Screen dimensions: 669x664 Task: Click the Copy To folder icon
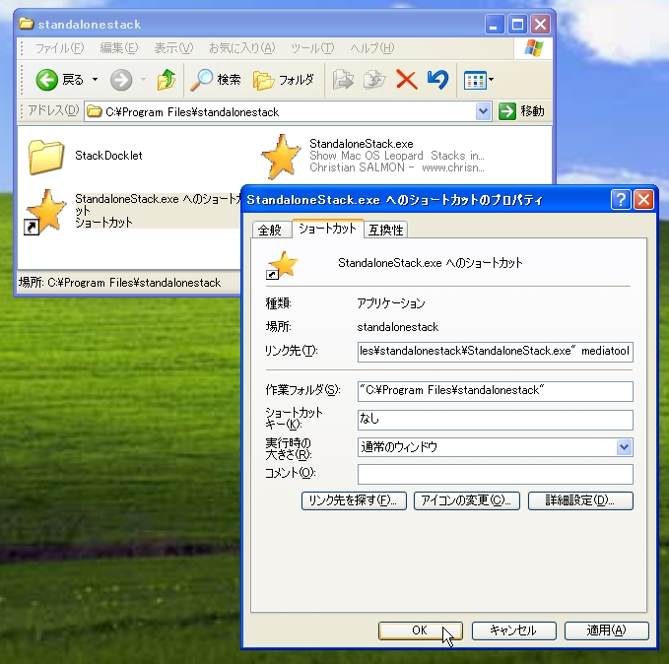pyautogui.click(x=374, y=80)
